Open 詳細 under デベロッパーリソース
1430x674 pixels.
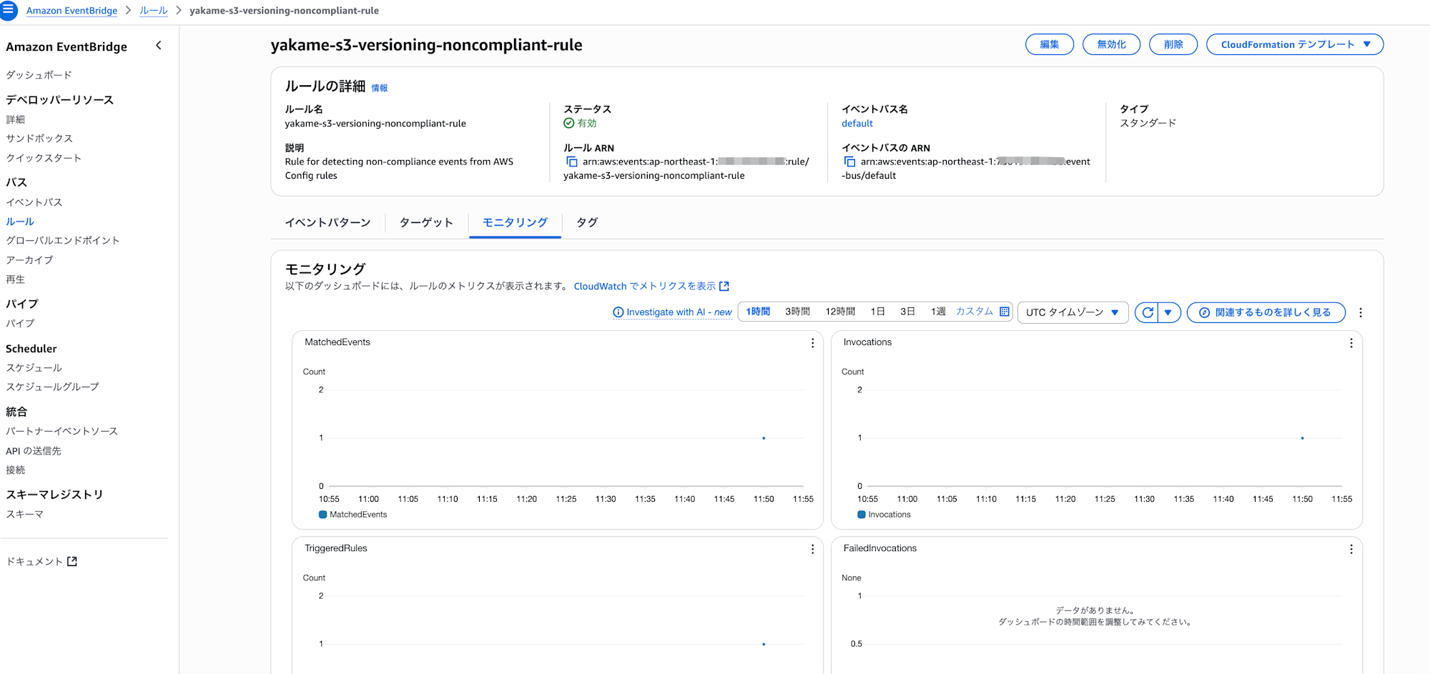[15, 119]
